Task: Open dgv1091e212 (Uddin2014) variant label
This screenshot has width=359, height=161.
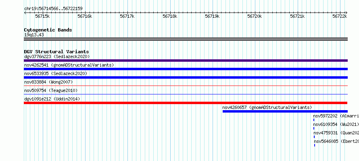Action: [x=52, y=99]
